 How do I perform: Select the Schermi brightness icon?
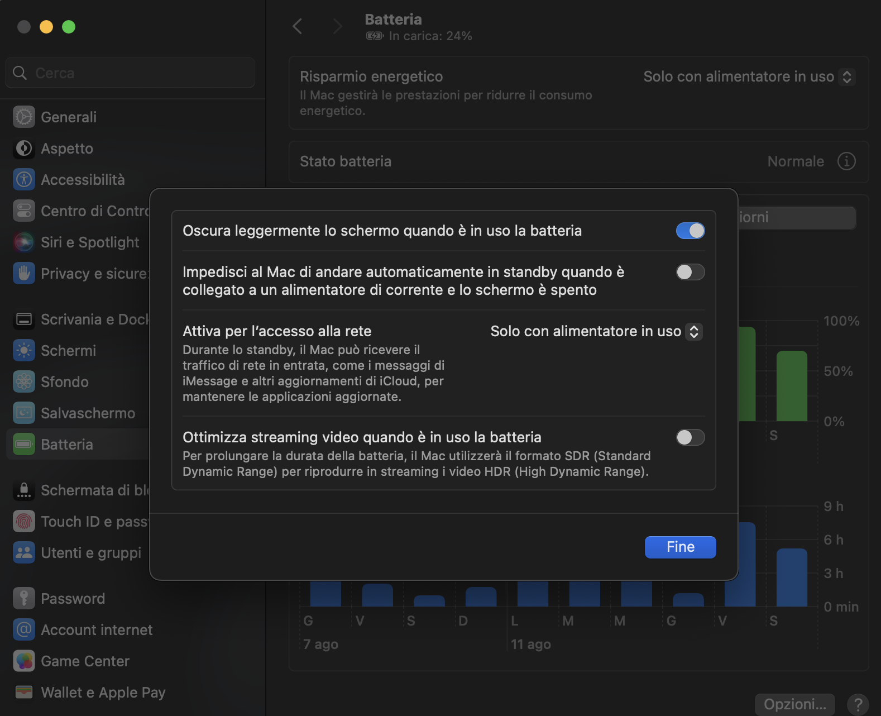click(23, 351)
